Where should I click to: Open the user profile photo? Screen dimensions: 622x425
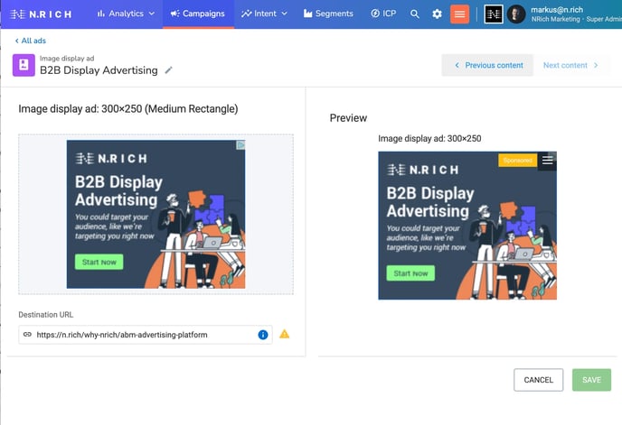516,14
